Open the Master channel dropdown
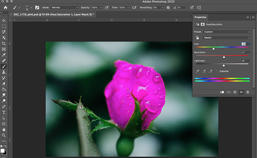Screen dimensions: 257x158 pos(227,38)
